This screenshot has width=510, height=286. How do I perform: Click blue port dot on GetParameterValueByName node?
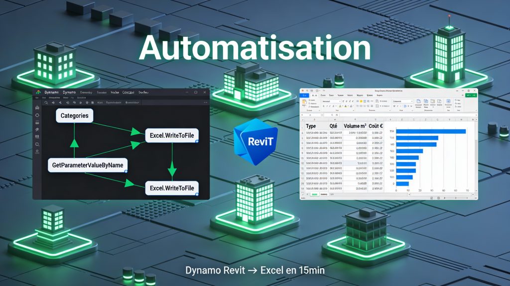[126, 171]
